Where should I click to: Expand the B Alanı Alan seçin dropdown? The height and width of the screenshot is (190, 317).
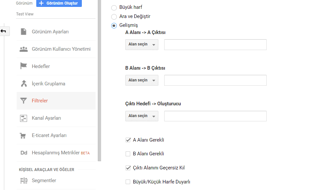(x=142, y=80)
